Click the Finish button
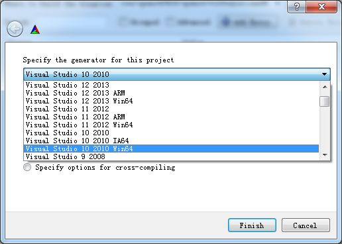342x244 pixels. [x=252, y=225]
